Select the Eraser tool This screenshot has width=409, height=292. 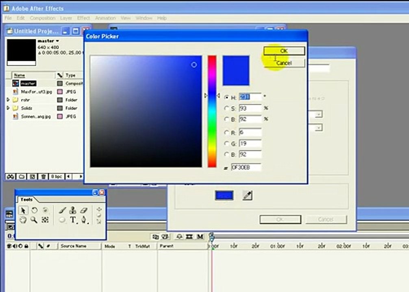pyautogui.click(x=84, y=210)
